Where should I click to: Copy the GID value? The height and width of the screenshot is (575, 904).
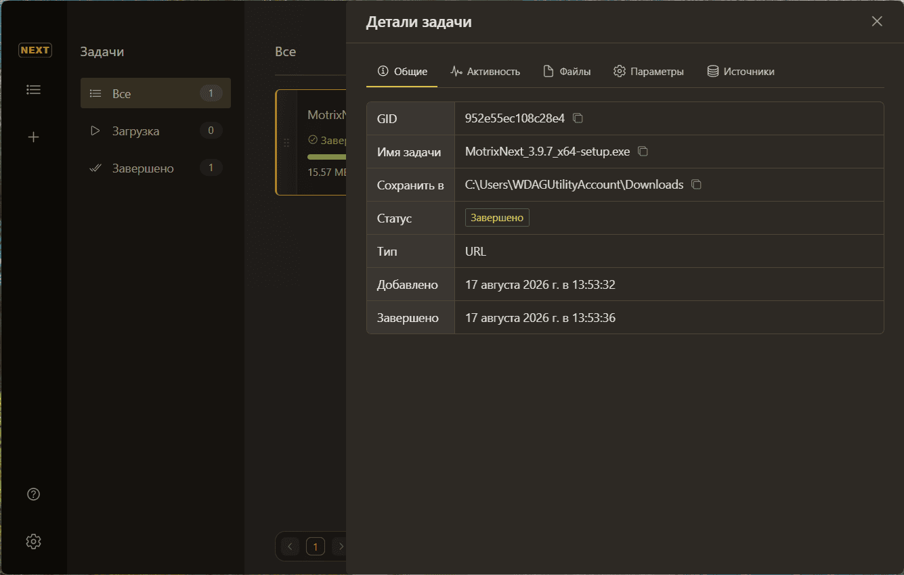(578, 118)
